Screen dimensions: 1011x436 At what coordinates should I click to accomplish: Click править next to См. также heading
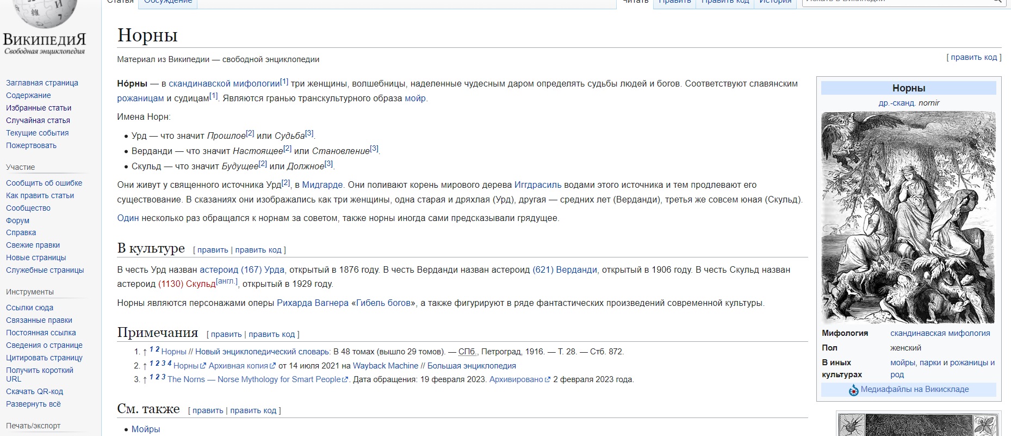point(208,410)
